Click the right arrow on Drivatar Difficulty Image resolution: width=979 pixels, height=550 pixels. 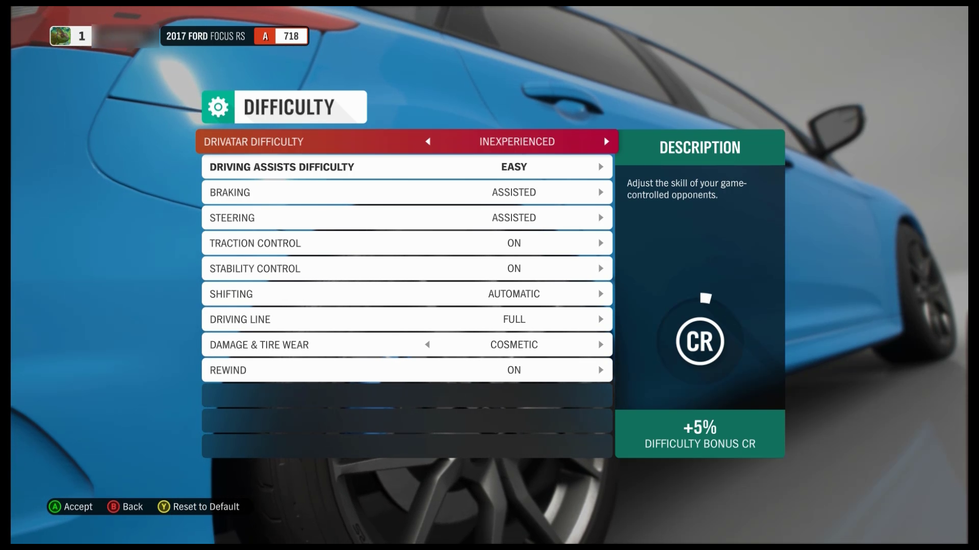[x=606, y=142]
